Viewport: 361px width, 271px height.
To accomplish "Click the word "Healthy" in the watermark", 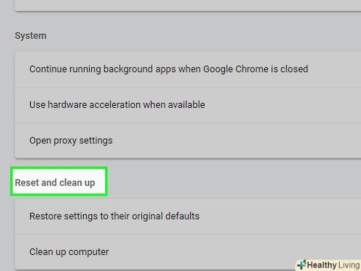I will click(x=322, y=265).
